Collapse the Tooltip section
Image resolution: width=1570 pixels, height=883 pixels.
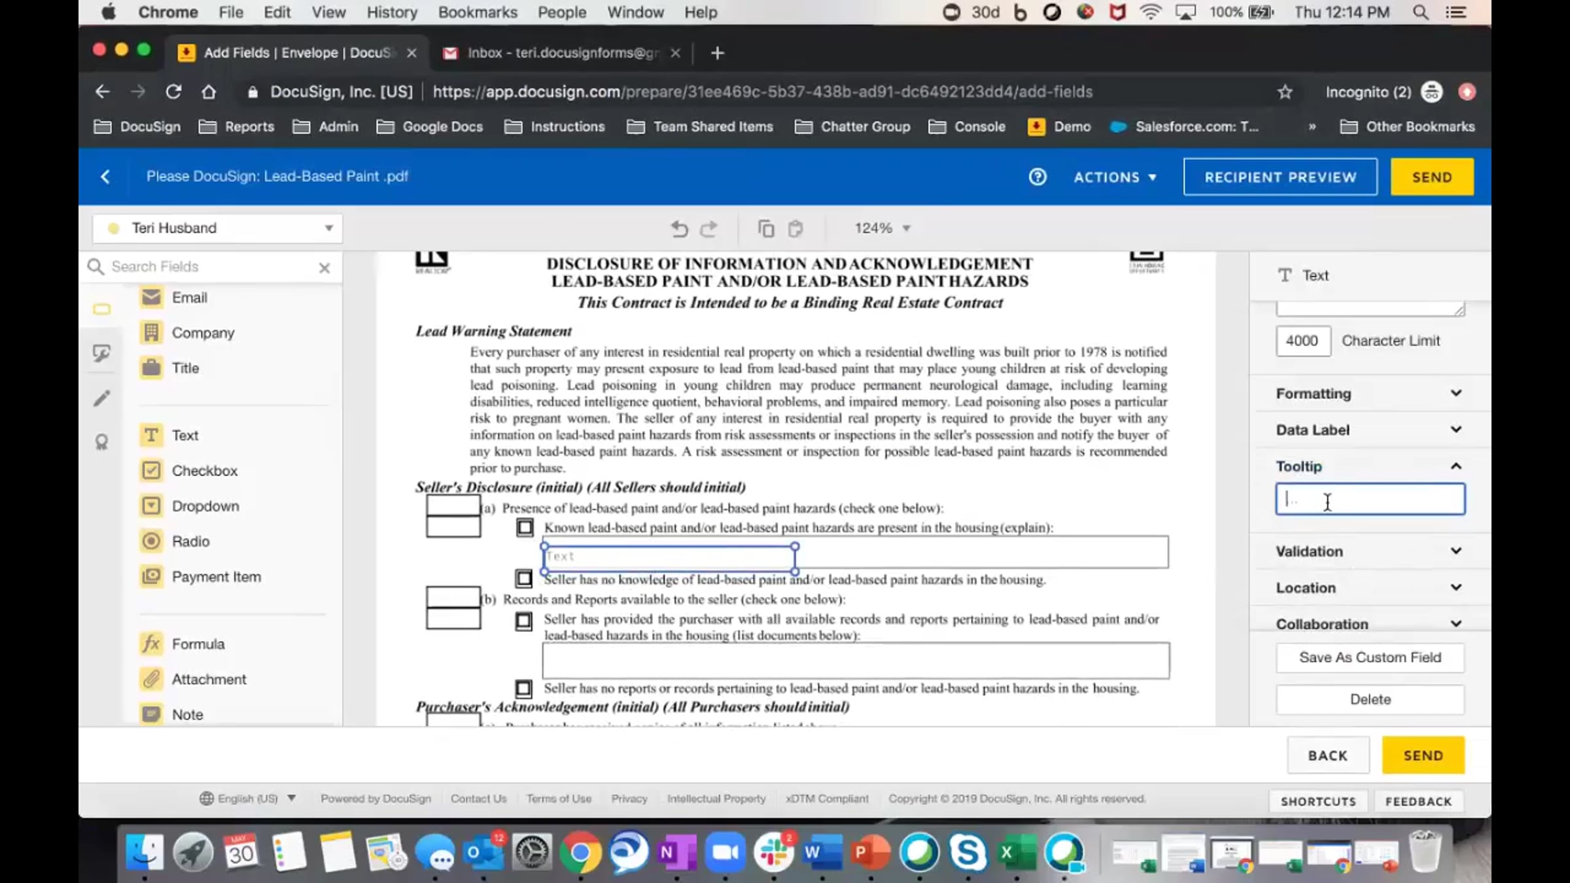(1370, 466)
